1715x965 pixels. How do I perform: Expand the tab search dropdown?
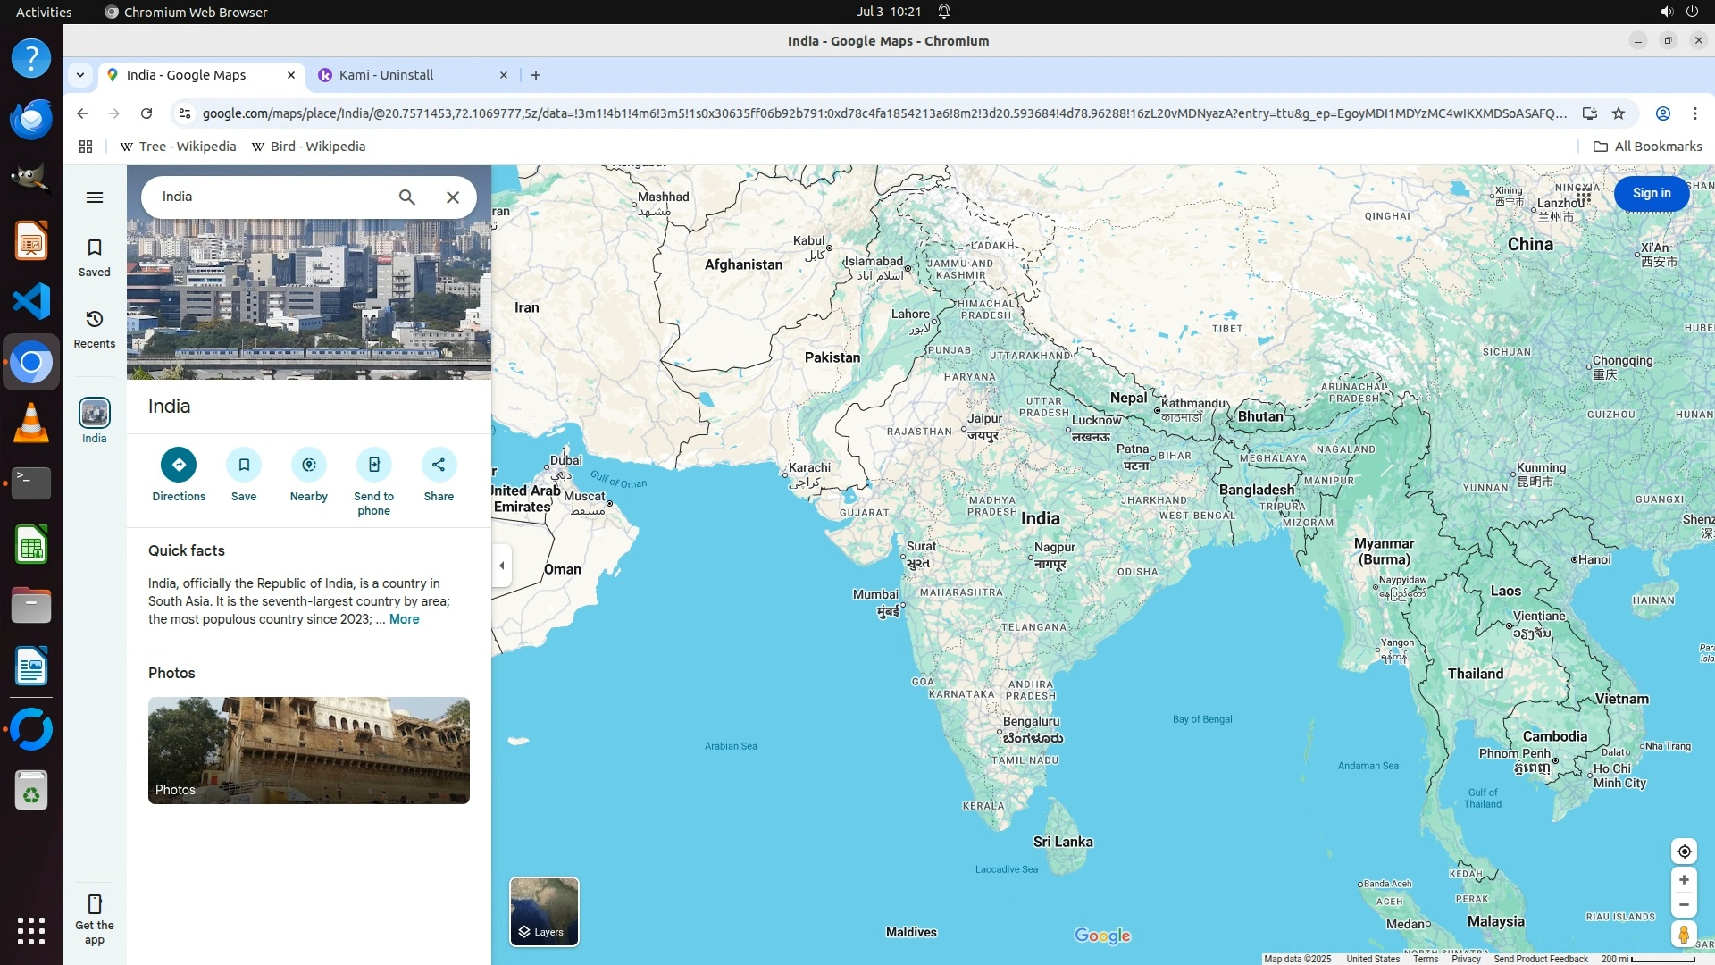coord(80,75)
